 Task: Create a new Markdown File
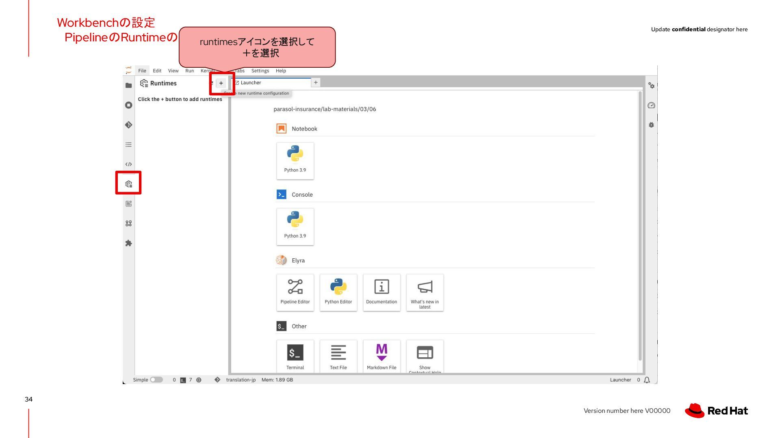(x=381, y=356)
